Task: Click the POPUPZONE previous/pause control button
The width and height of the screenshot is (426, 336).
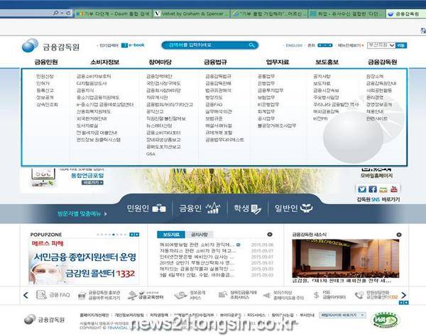Action: (x=131, y=235)
